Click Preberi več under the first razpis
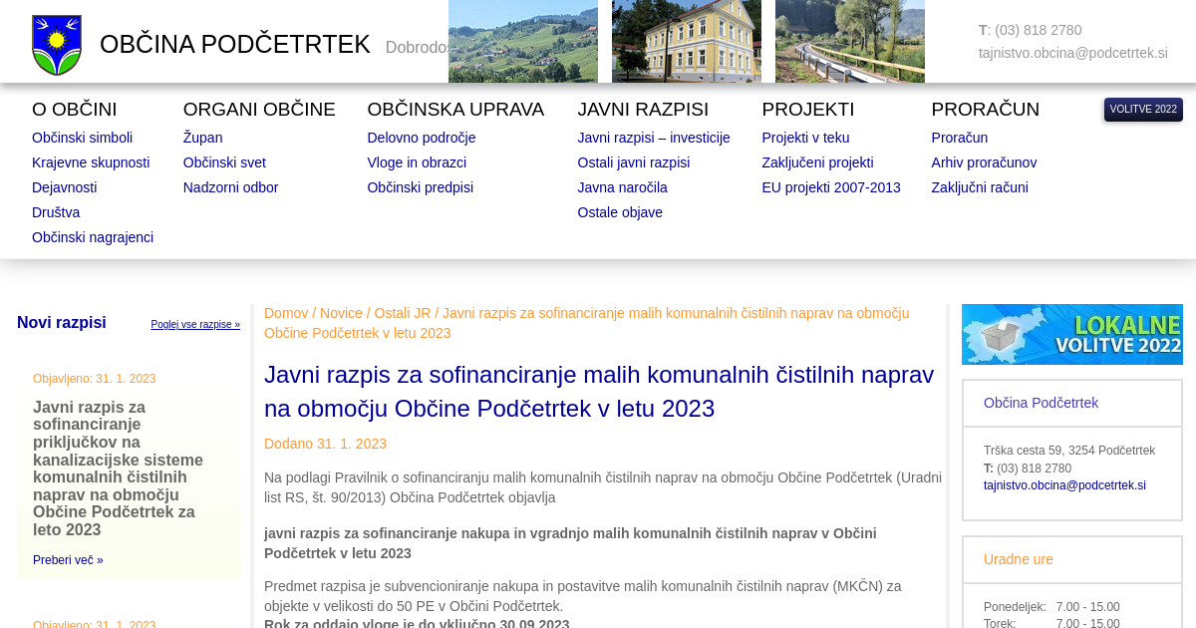 [68, 560]
